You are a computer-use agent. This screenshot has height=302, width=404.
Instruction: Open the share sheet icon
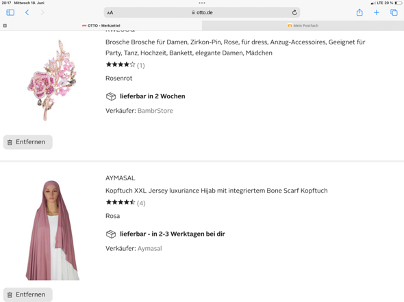(359, 12)
